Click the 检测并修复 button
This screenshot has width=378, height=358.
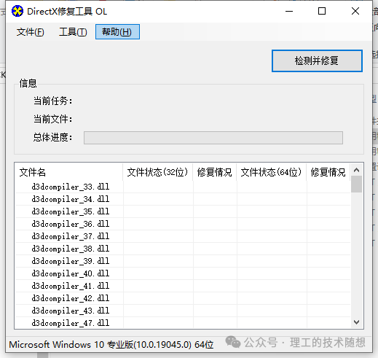coord(317,61)
